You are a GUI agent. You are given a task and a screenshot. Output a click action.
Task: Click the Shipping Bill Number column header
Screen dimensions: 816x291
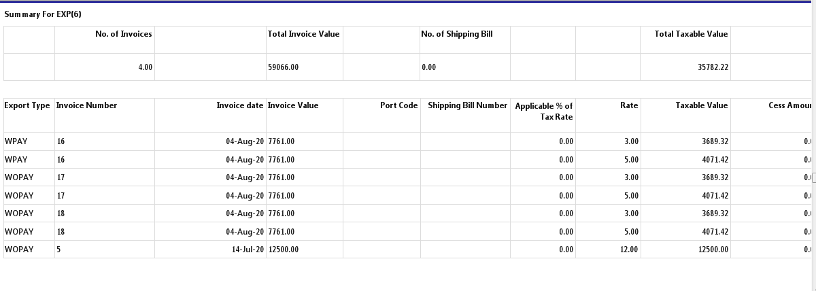click(x=467, y=105)
